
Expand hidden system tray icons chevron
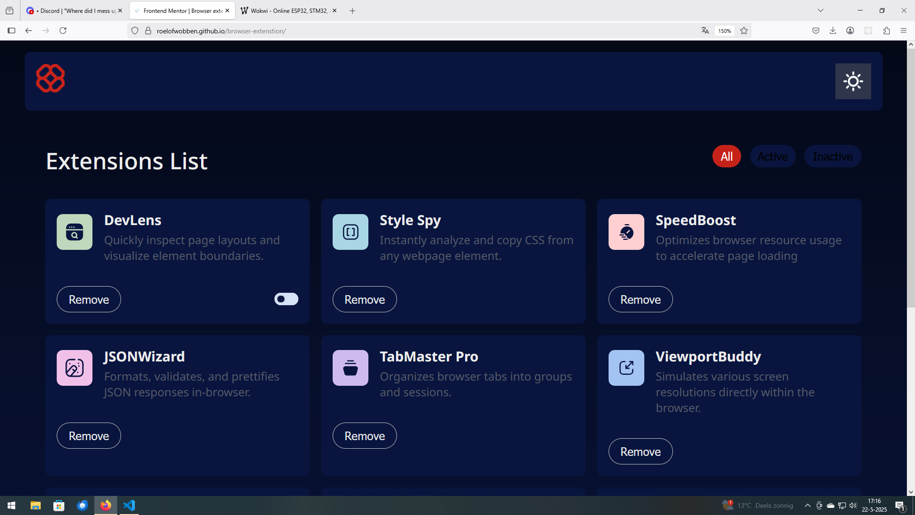pyautogui.click(x=807, y=505)
